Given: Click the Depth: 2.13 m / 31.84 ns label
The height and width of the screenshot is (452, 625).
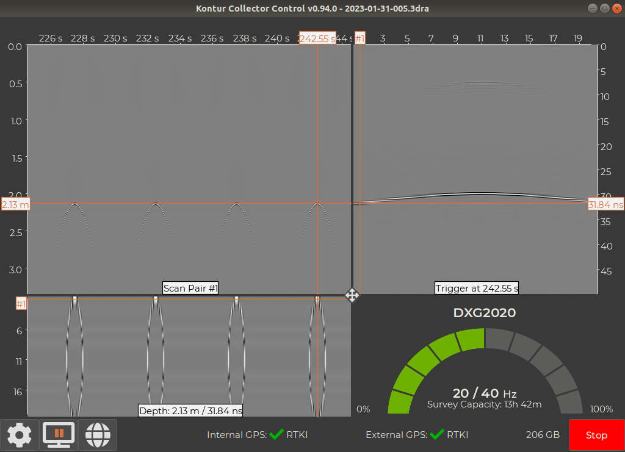Looking at the screenshot, I should pyautogui.click(x=190, y=411).
